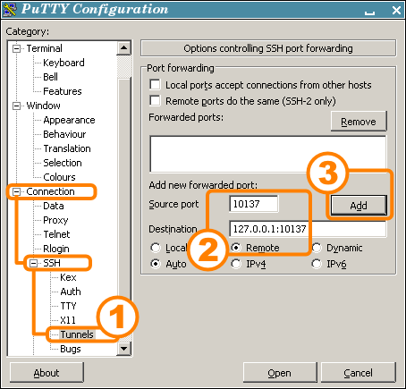The height and width of the screenshot is (389, 406).
Task: Select the Telnet category
Action: [x=56, y=234]
